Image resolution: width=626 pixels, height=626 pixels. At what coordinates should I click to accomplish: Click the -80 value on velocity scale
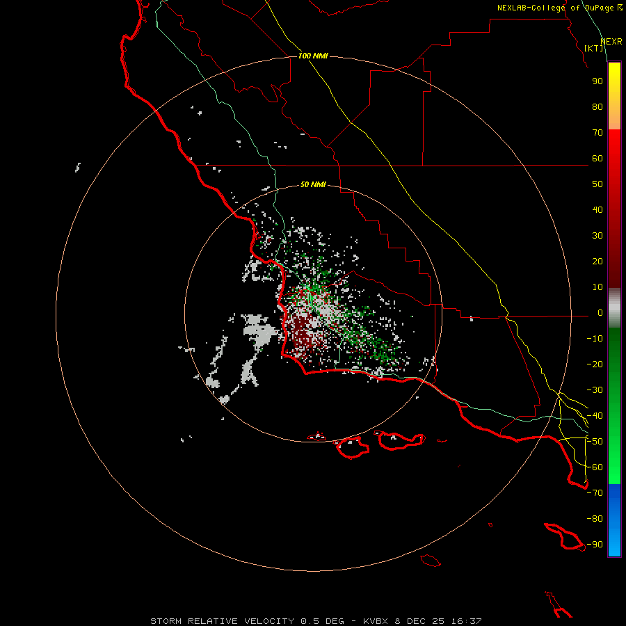click(595, 519)
